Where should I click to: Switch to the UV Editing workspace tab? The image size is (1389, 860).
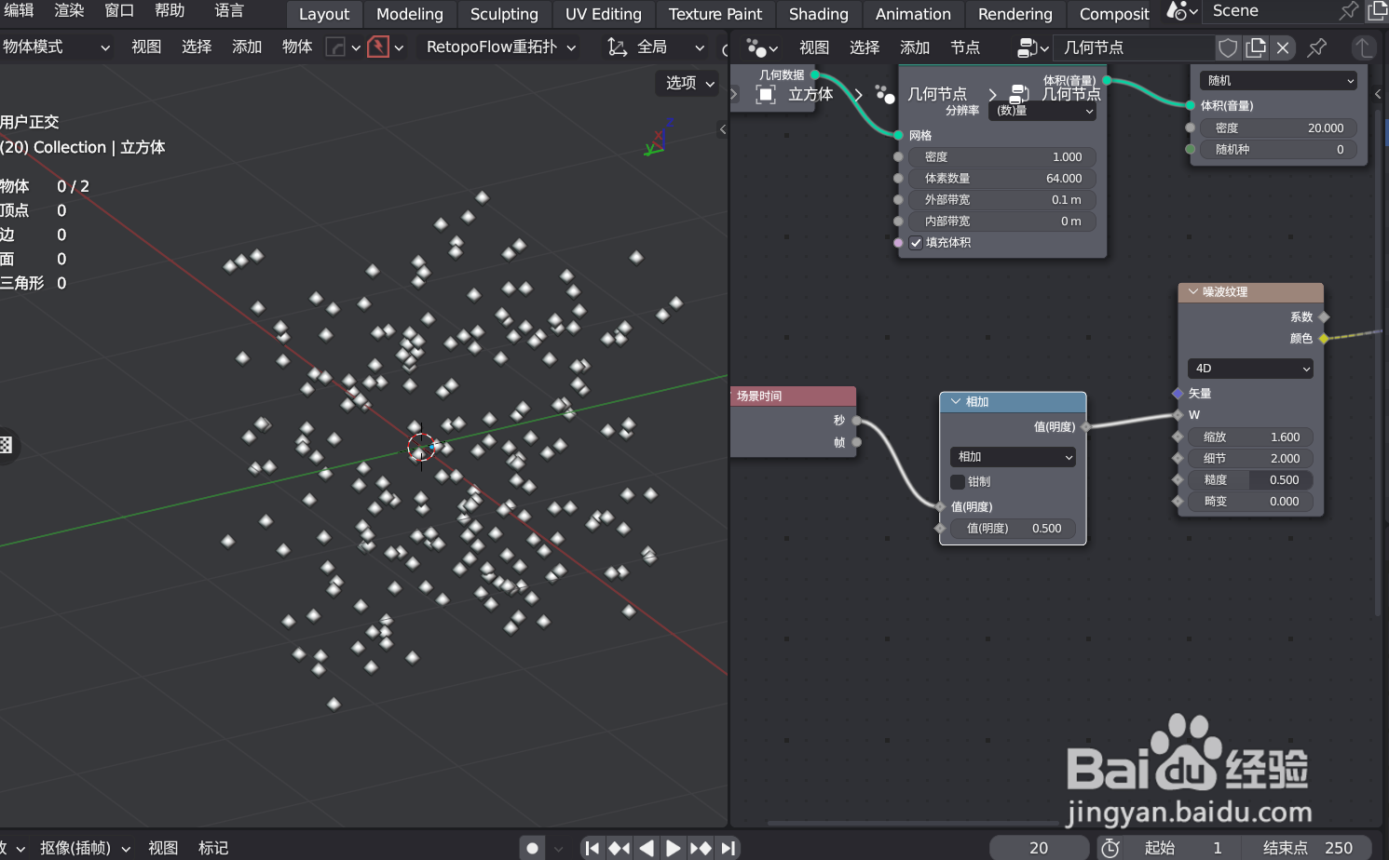click(604, 14)
